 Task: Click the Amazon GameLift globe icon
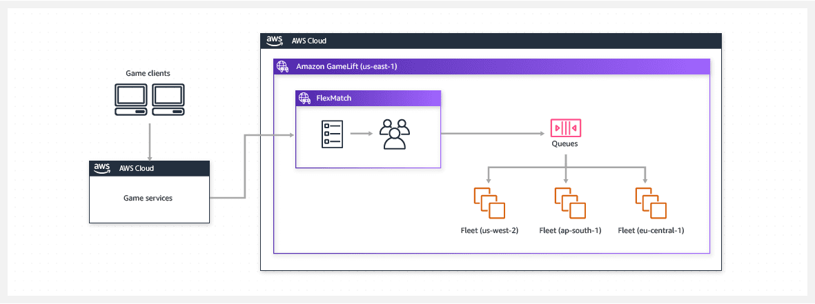click(x=282, y=66)
